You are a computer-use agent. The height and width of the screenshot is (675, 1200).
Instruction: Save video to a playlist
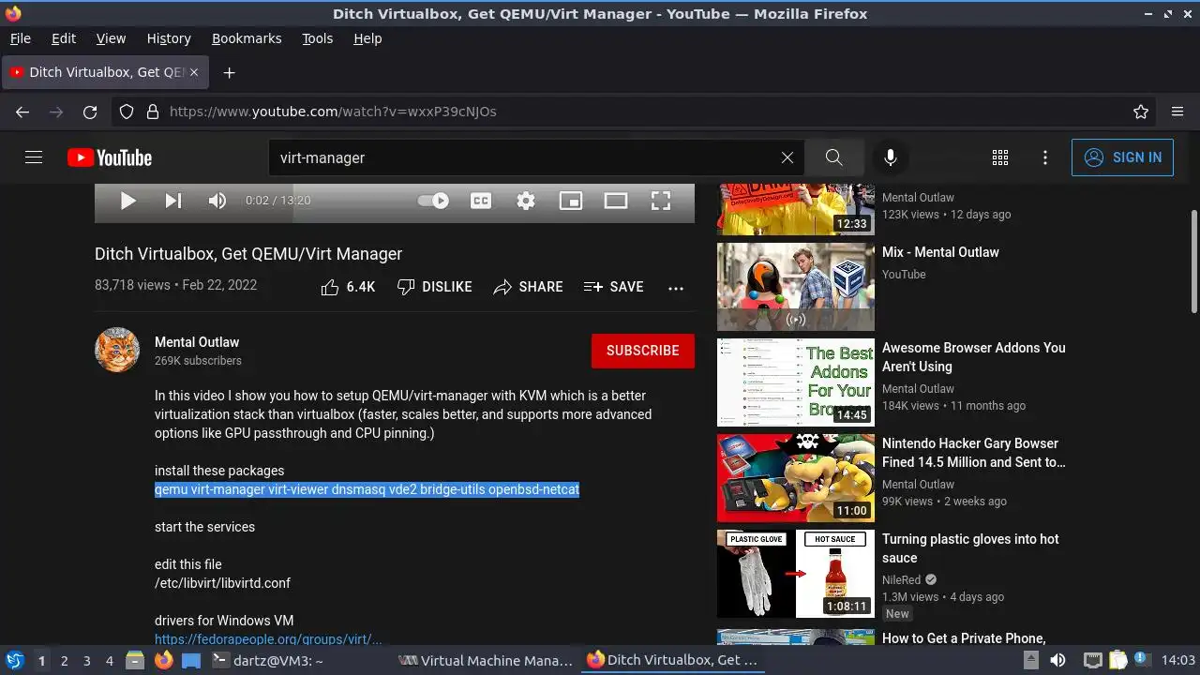(x=613, y=287)
